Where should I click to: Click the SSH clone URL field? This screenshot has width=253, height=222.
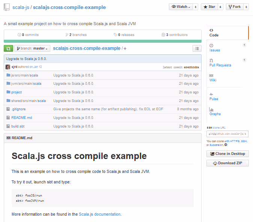click(227, 134)
